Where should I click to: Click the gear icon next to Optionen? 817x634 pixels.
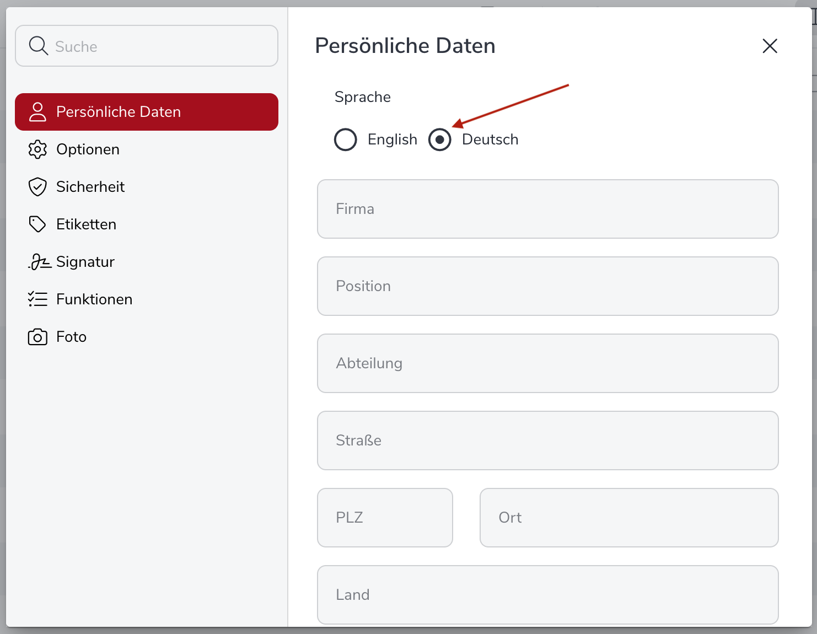point(37,149)
